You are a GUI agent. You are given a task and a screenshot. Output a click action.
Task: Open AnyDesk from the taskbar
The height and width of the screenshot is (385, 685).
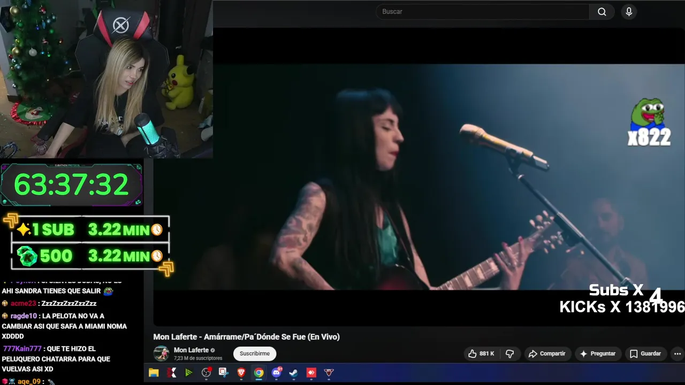click(311, 373)
